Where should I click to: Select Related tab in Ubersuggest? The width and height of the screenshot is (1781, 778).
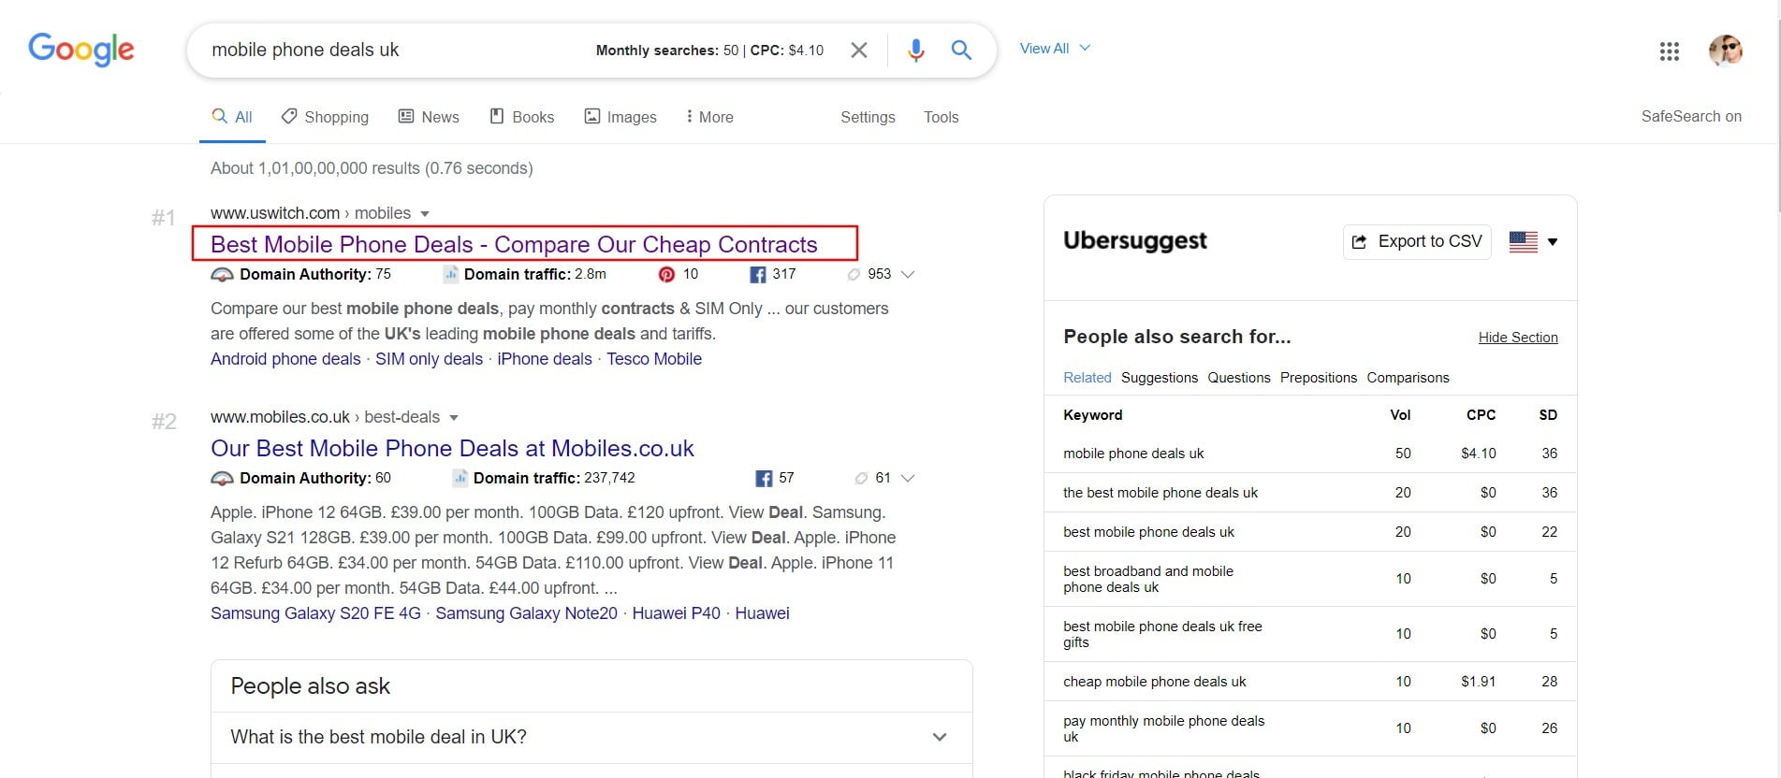(x=1087, y=378)
